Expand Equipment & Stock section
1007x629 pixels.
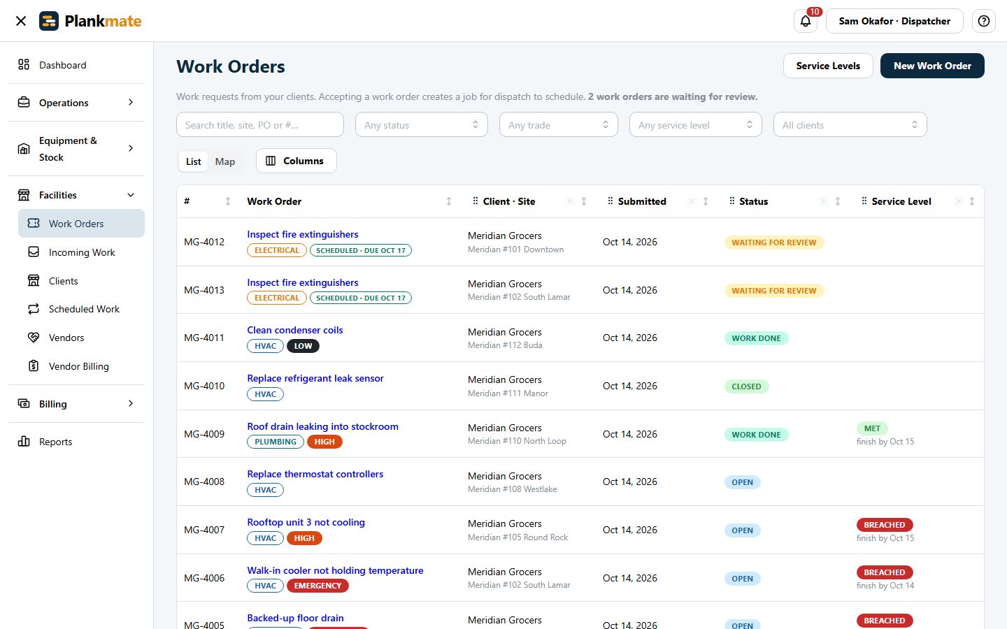coord(77,149)
